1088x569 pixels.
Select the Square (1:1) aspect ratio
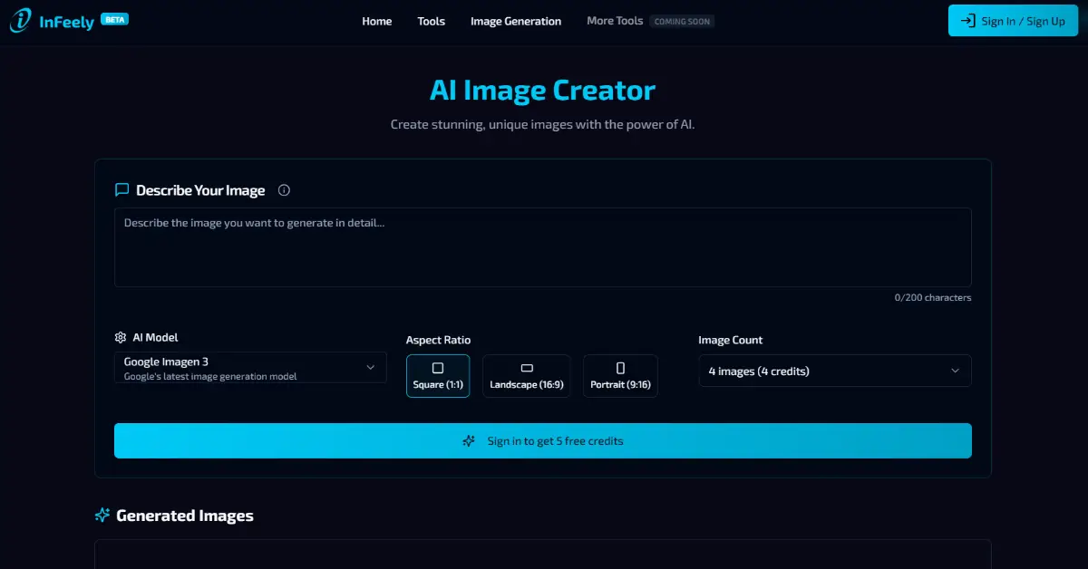[438, 375]
